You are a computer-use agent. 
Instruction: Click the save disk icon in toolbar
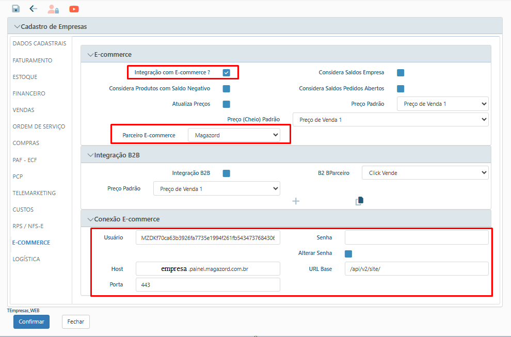coord(15,9)
